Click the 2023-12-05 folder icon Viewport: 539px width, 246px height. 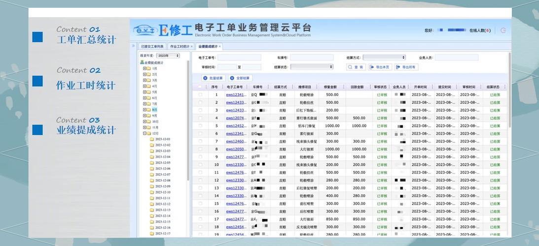click(152, 163)
